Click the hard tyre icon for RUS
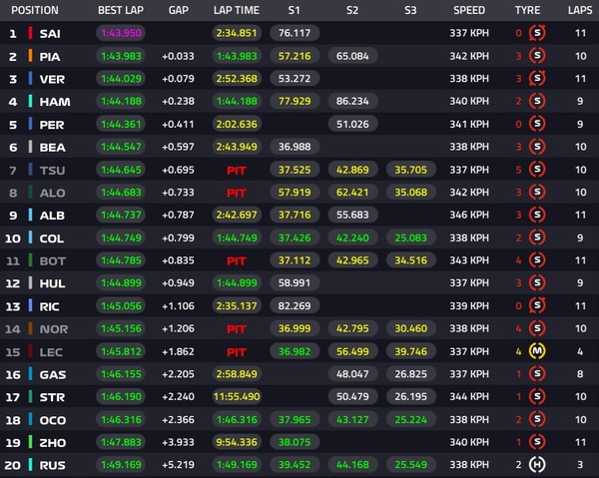Image resolution: width=599 pixels, height=478 pixels. click(537, 464)
